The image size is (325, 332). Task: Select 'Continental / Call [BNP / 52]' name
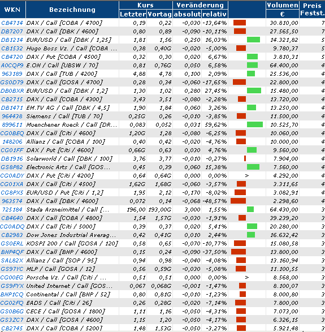(68, 294)
